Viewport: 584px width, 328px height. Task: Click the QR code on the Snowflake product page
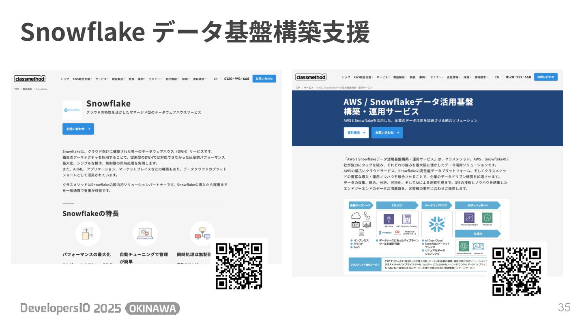[239, 266]
